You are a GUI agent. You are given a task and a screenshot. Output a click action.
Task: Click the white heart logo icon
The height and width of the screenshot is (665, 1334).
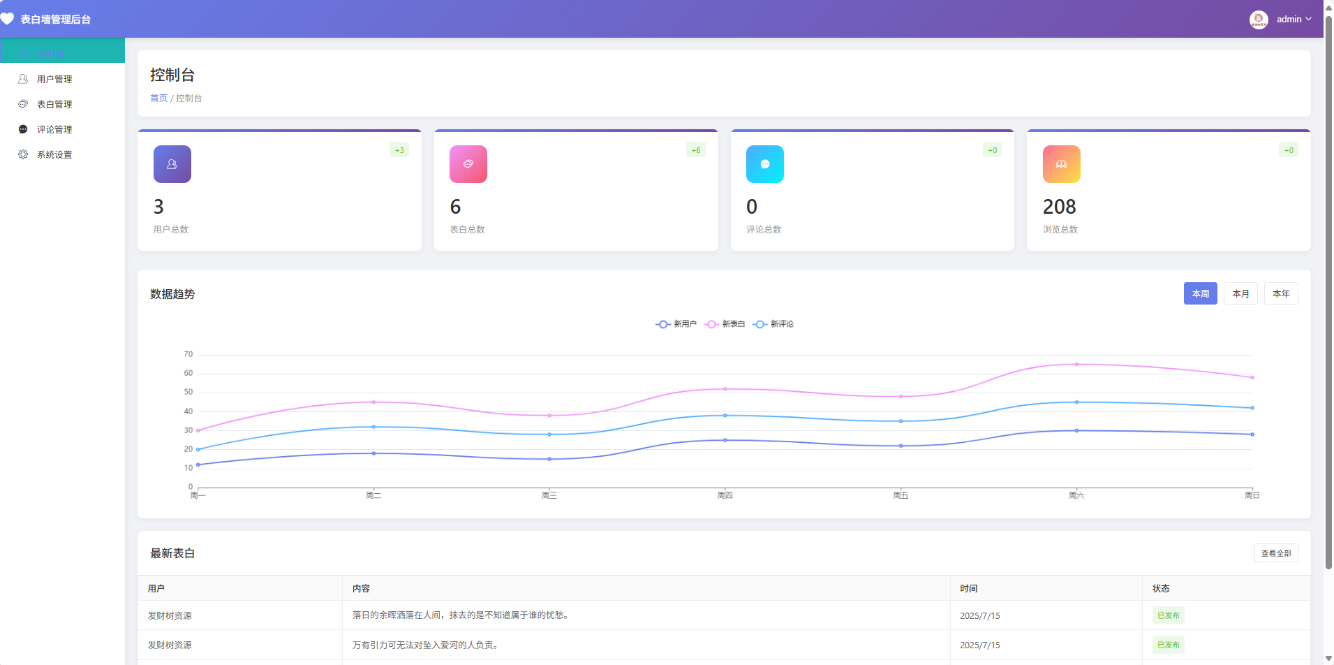tap(7, 19)
